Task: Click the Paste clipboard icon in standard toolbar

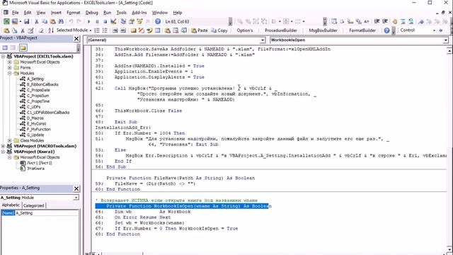Action: pos(52,21)
